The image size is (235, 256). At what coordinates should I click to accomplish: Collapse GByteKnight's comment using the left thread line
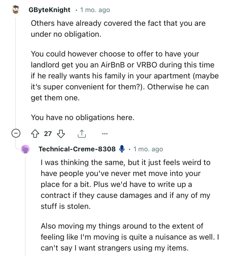[x=15, y=67]
